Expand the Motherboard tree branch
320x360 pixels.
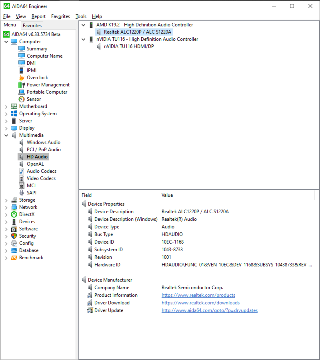click(6, 106)
